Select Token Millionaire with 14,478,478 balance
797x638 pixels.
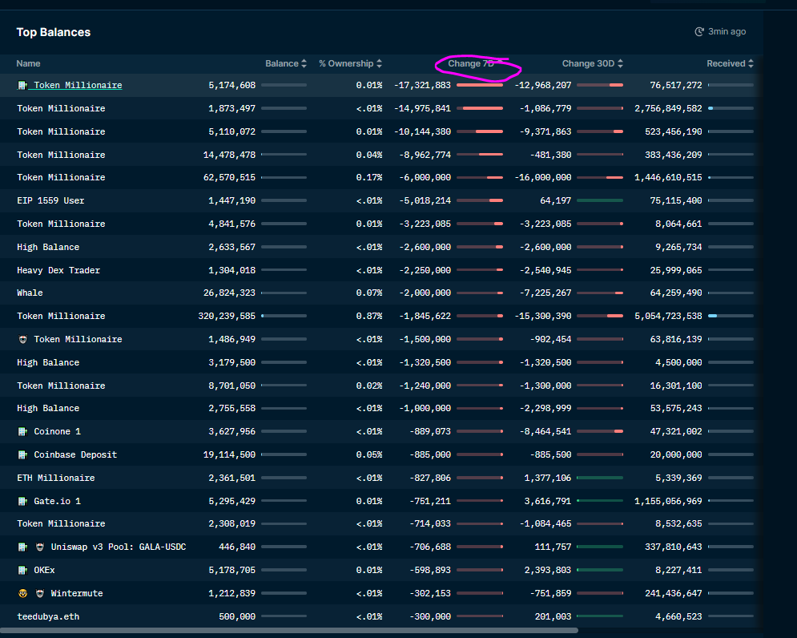[x=61, y=155]
